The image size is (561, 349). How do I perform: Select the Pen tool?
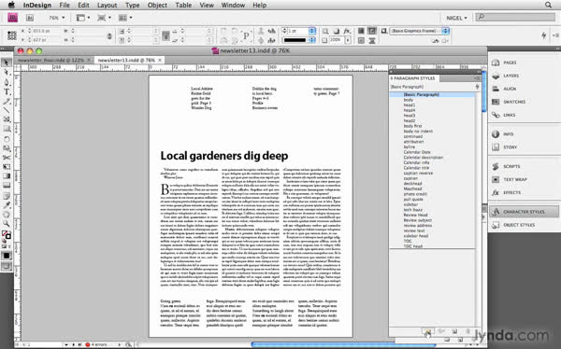click(x=7, y=82)
